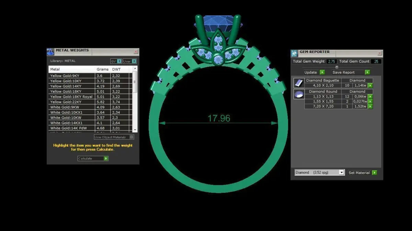The width and height of the screenshot is (412, 231).
Task: Select White Gold:10KW row
Action: click(x=90, y=117)
